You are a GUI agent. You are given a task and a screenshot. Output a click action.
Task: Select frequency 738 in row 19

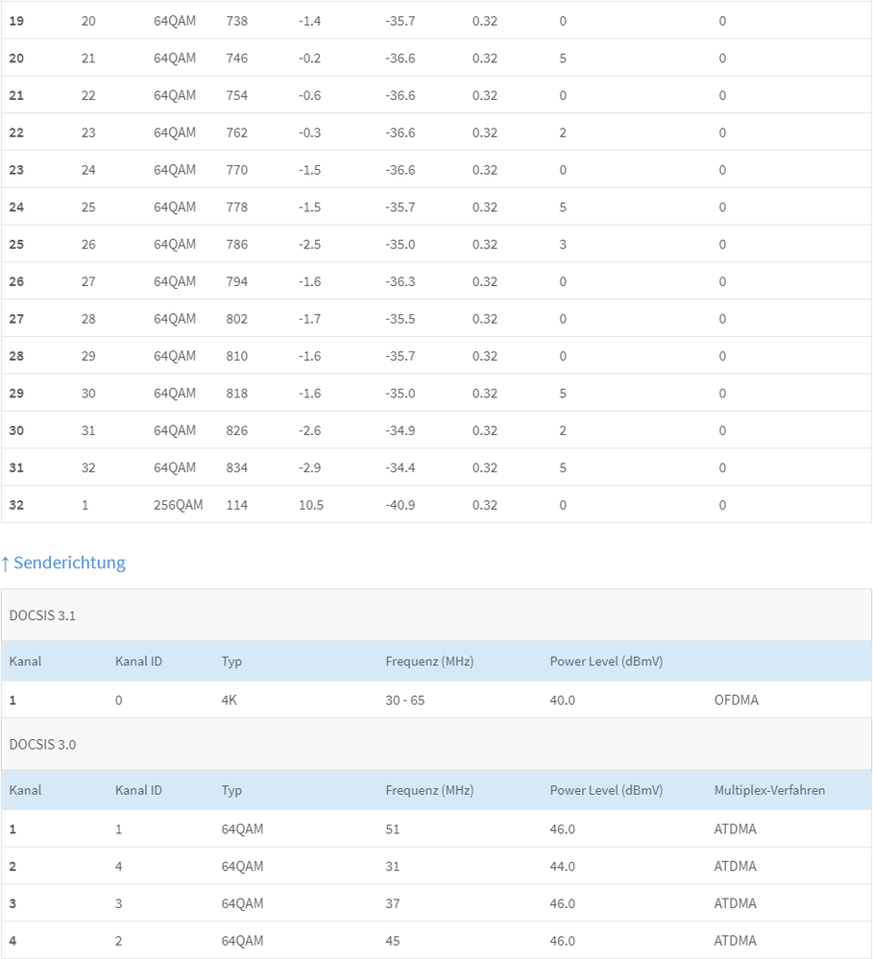[237, 21]
